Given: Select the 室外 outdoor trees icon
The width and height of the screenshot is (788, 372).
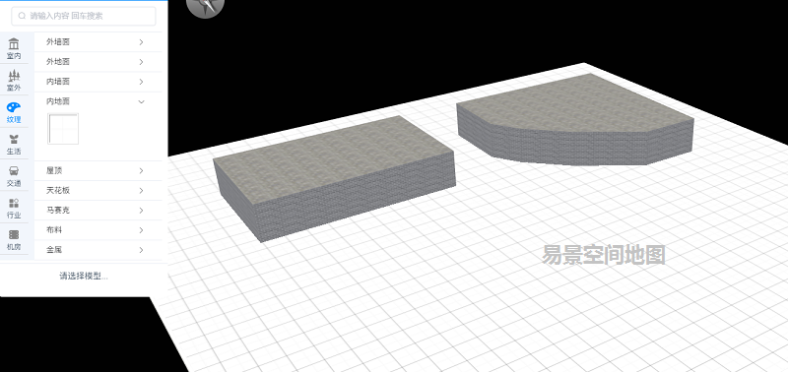Looking at the screenshot, I should tap(14, 76).
